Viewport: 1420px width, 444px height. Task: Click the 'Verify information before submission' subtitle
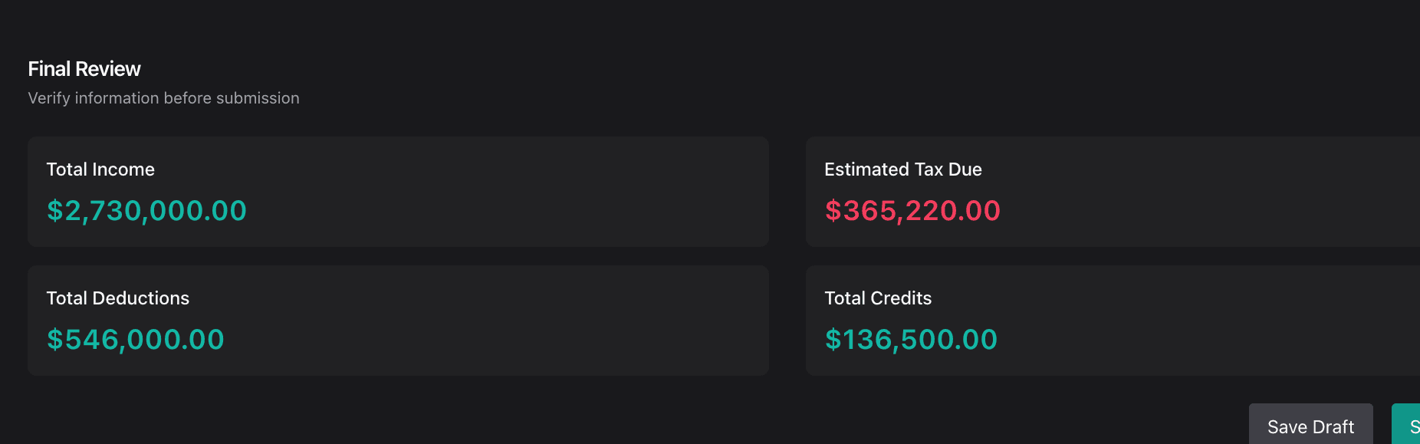tap(163, 98)
